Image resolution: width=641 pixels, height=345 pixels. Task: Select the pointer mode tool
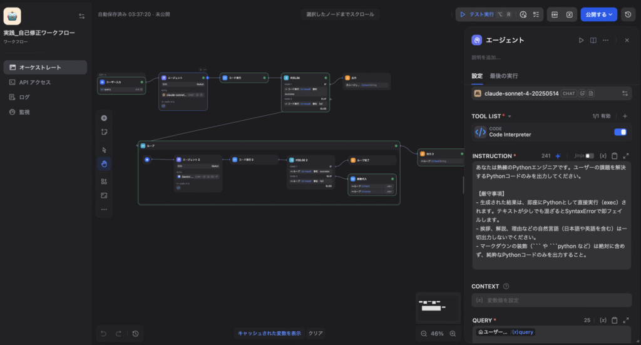105,150
